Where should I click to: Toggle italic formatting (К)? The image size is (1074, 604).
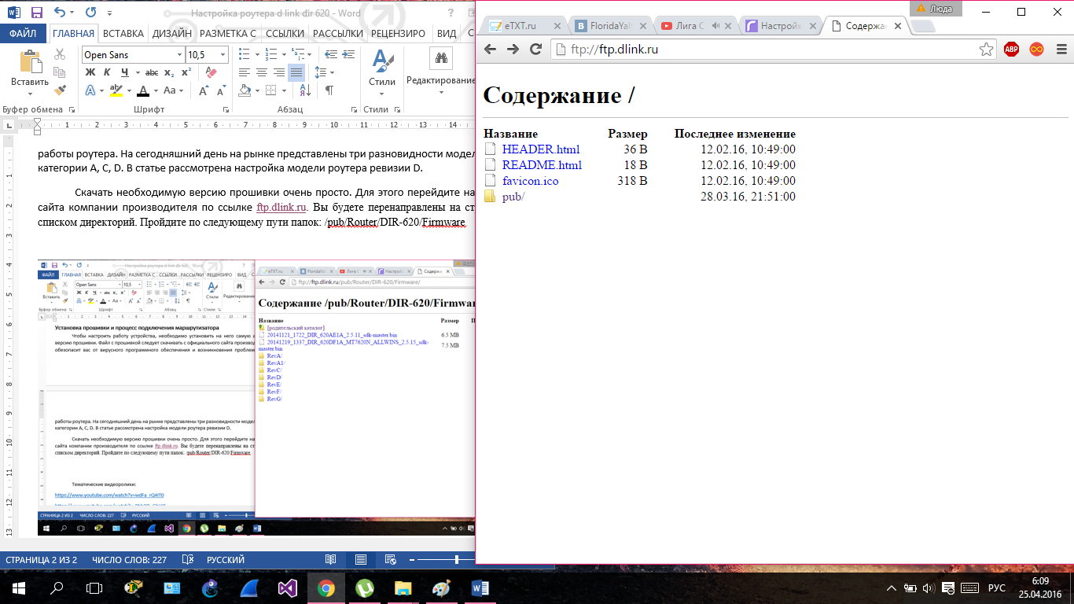click(x=107, y=72)
